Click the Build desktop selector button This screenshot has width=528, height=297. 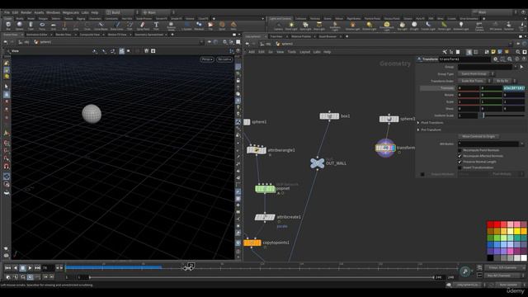coord(119,12)
